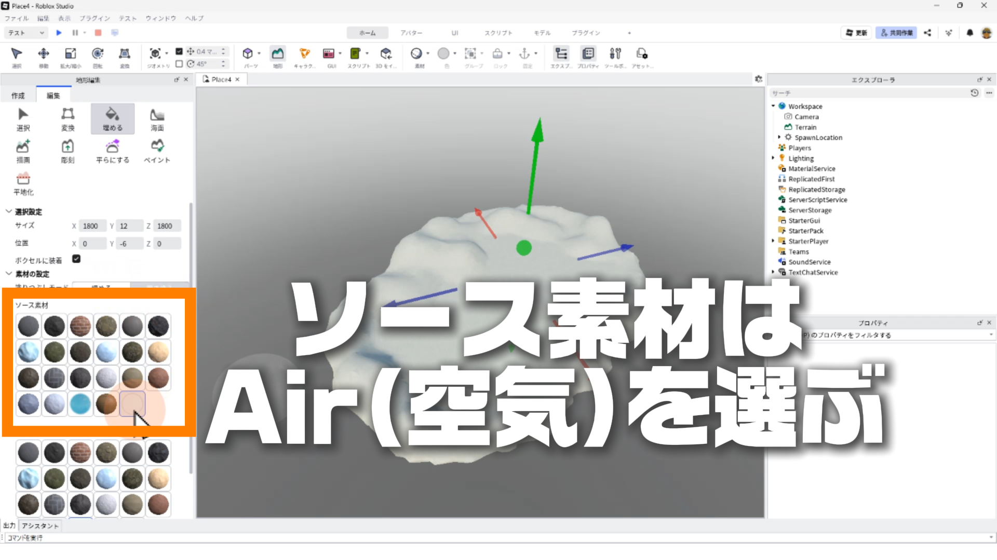997x560 pixels.
Task: Open the プラグイン menu in menu bar
Action: pyautogui.click(x=95, y=18)
